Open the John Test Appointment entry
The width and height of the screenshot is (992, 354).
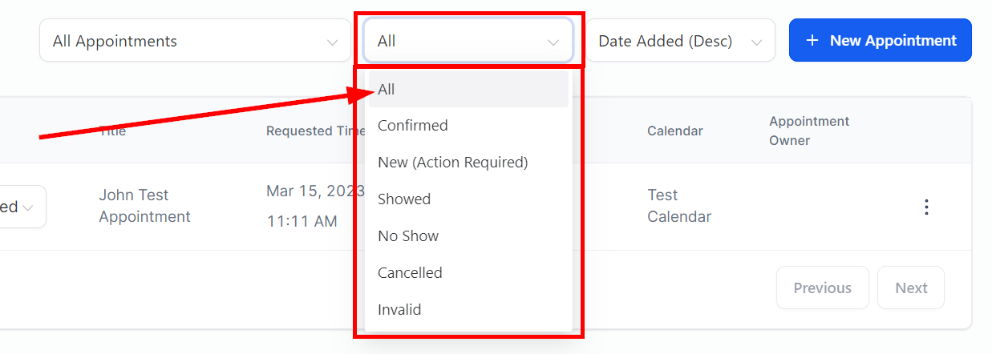144,206
